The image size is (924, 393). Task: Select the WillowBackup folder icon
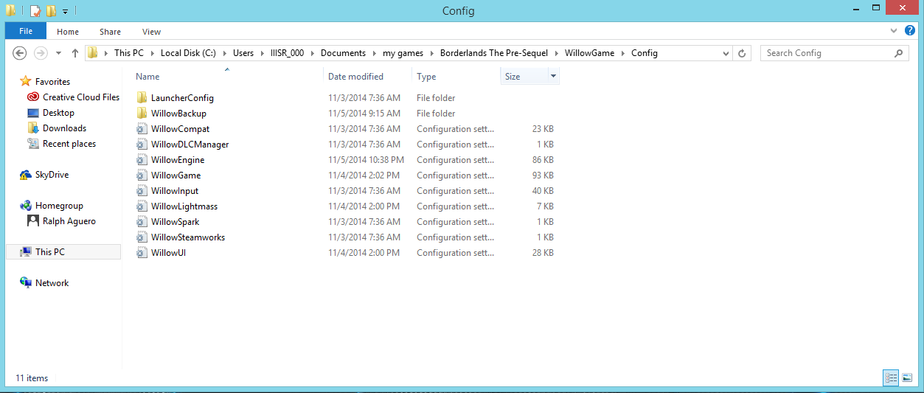pyautogui.click(x=142, y=114)
